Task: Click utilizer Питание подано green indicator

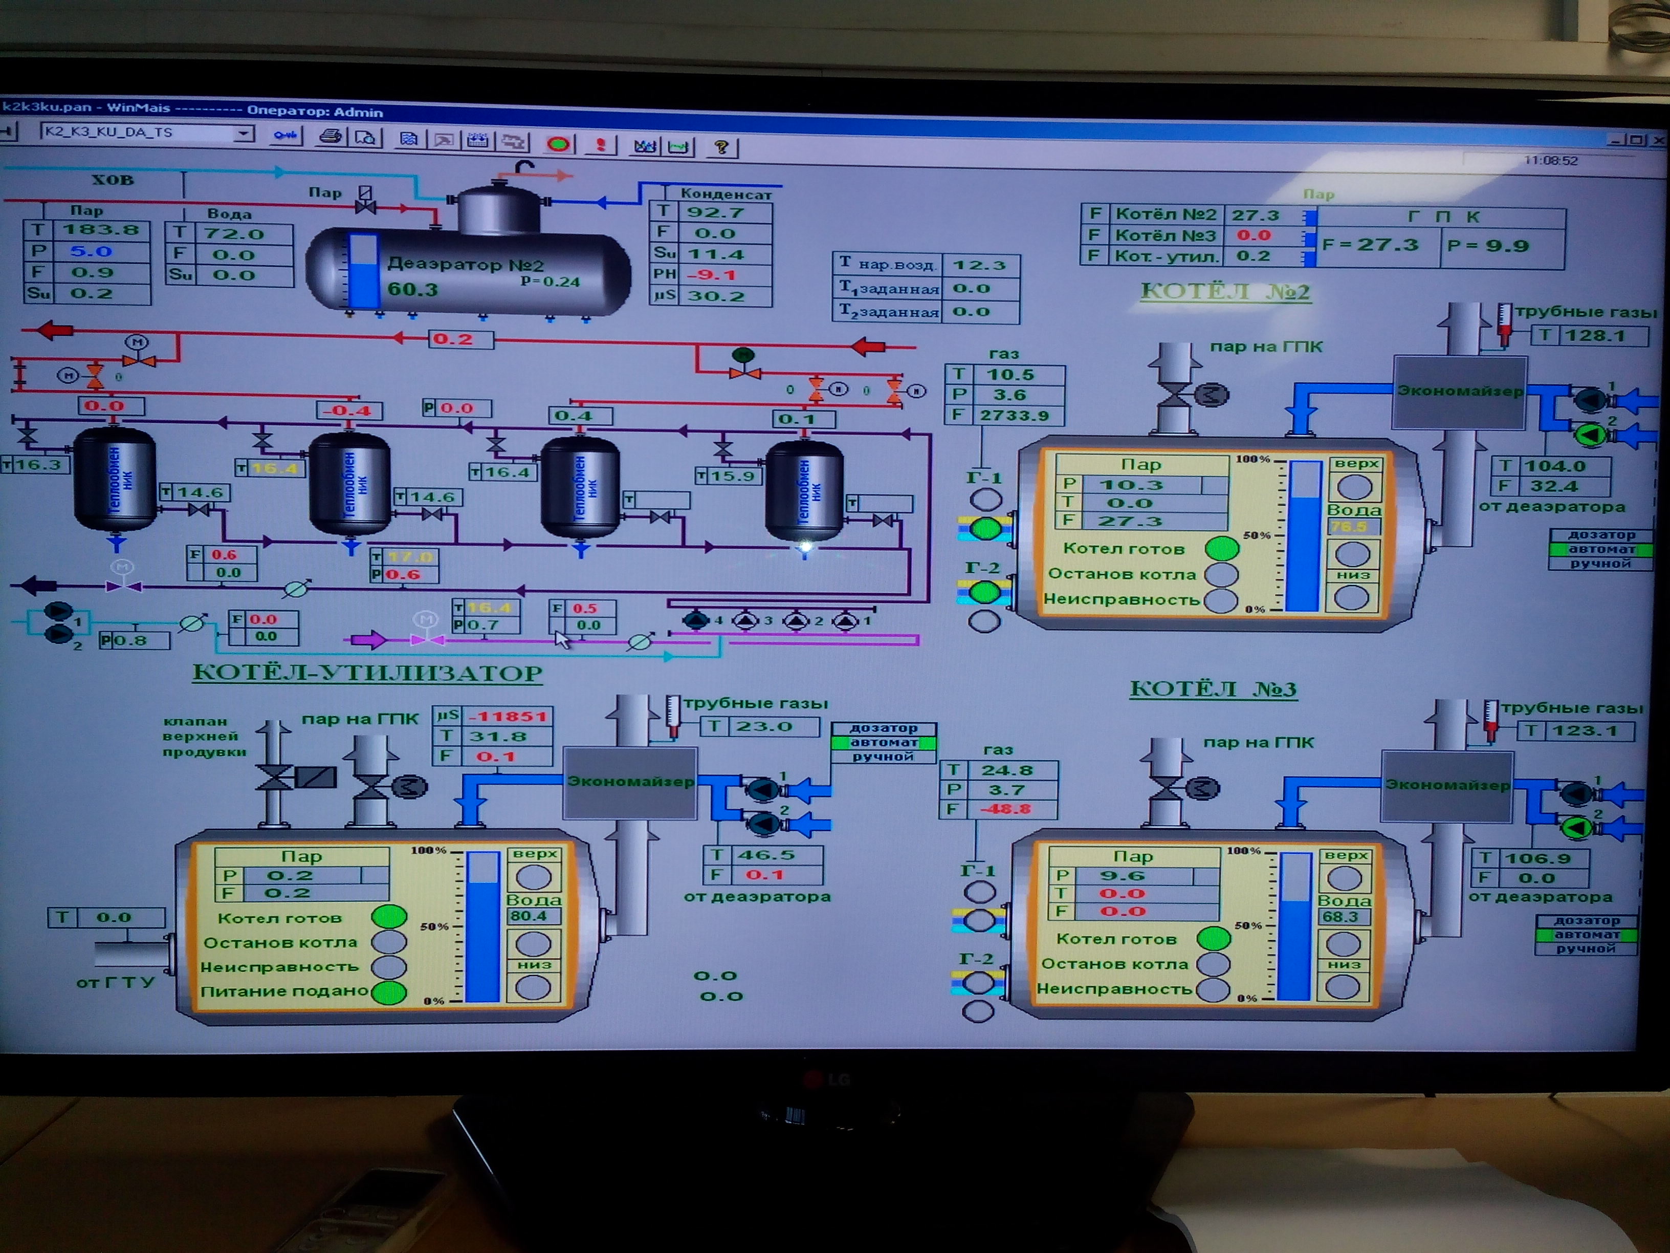Action: pos(389,992)
